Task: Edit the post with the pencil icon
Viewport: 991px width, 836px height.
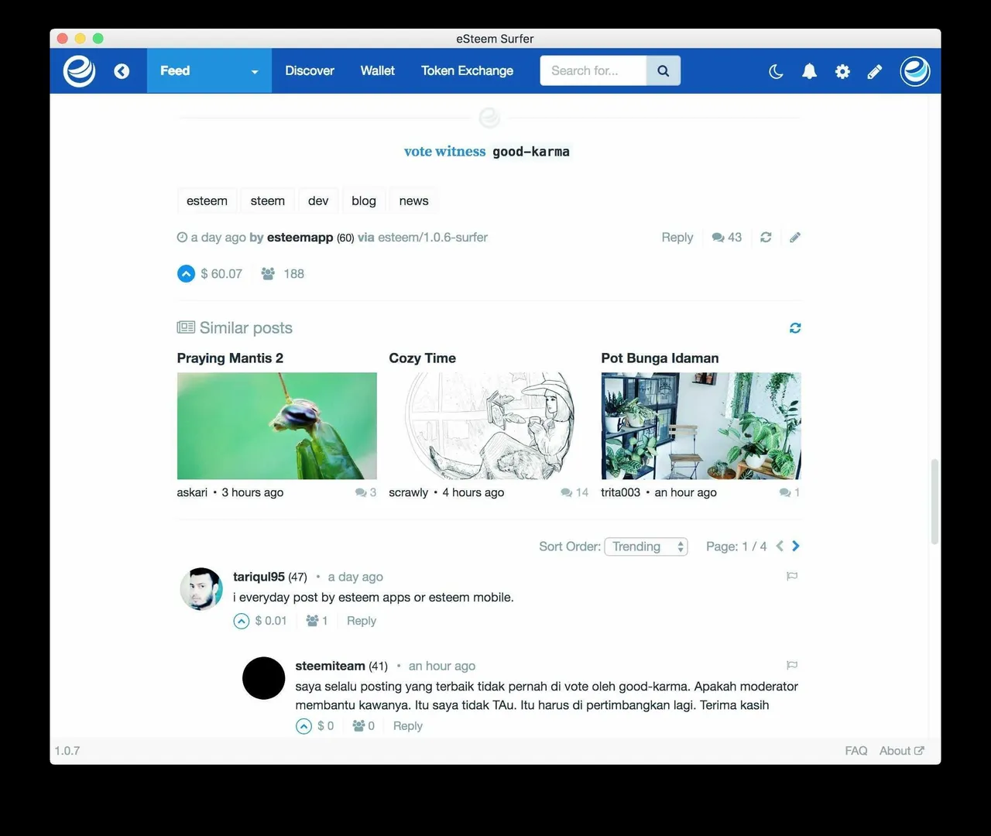Action: pos(794,238)
